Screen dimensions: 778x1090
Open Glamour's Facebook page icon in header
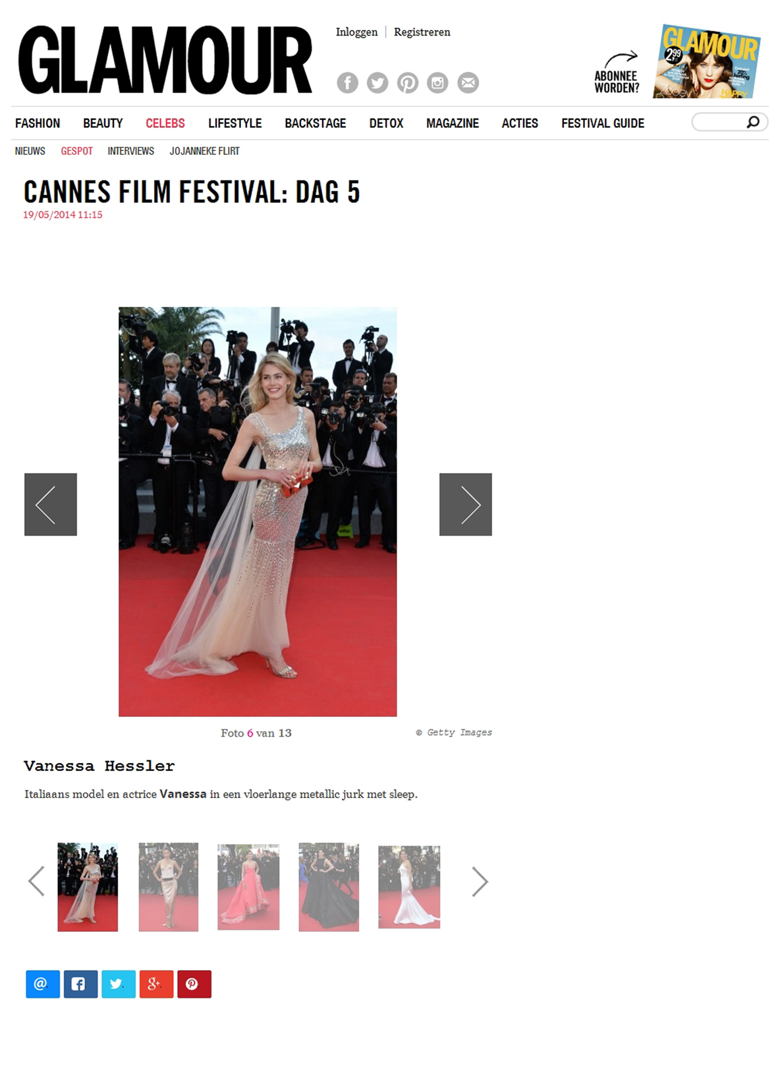[348, 82]
